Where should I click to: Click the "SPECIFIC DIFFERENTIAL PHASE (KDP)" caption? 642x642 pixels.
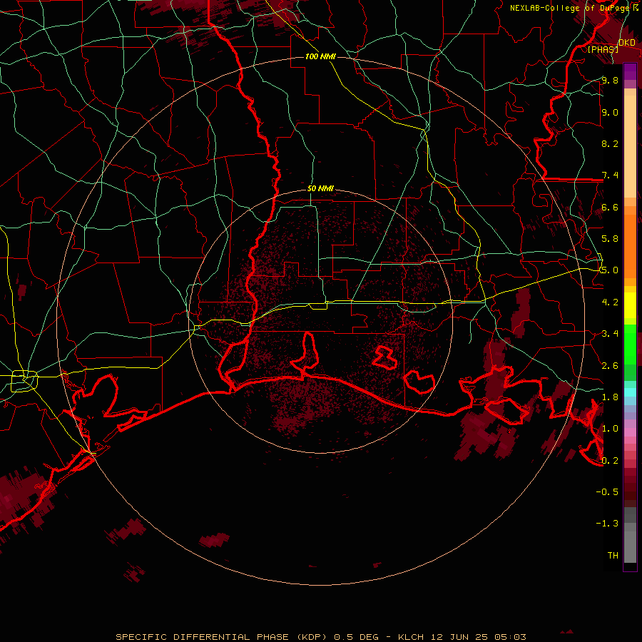pyautogui.click(x=223, y=637)
